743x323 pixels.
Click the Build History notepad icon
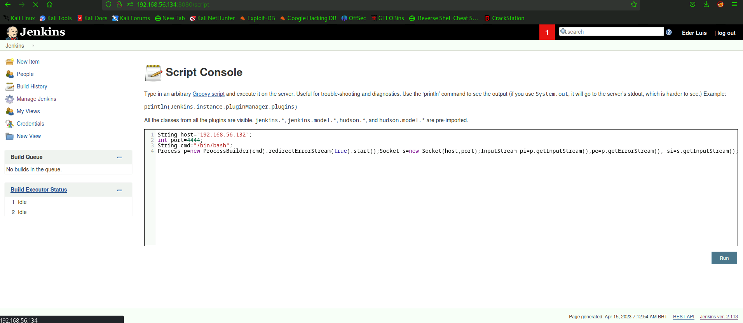click(x=10, y=86)
